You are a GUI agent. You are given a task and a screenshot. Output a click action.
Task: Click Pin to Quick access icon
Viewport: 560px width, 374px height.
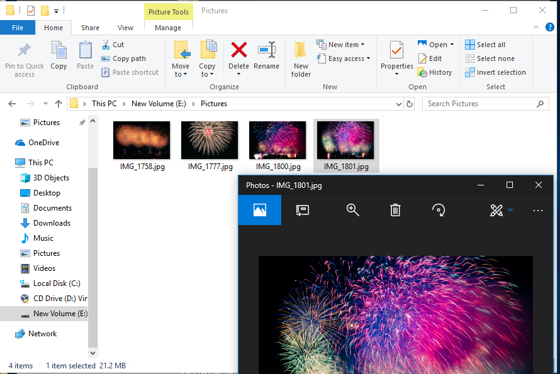(x=25, y=50)
